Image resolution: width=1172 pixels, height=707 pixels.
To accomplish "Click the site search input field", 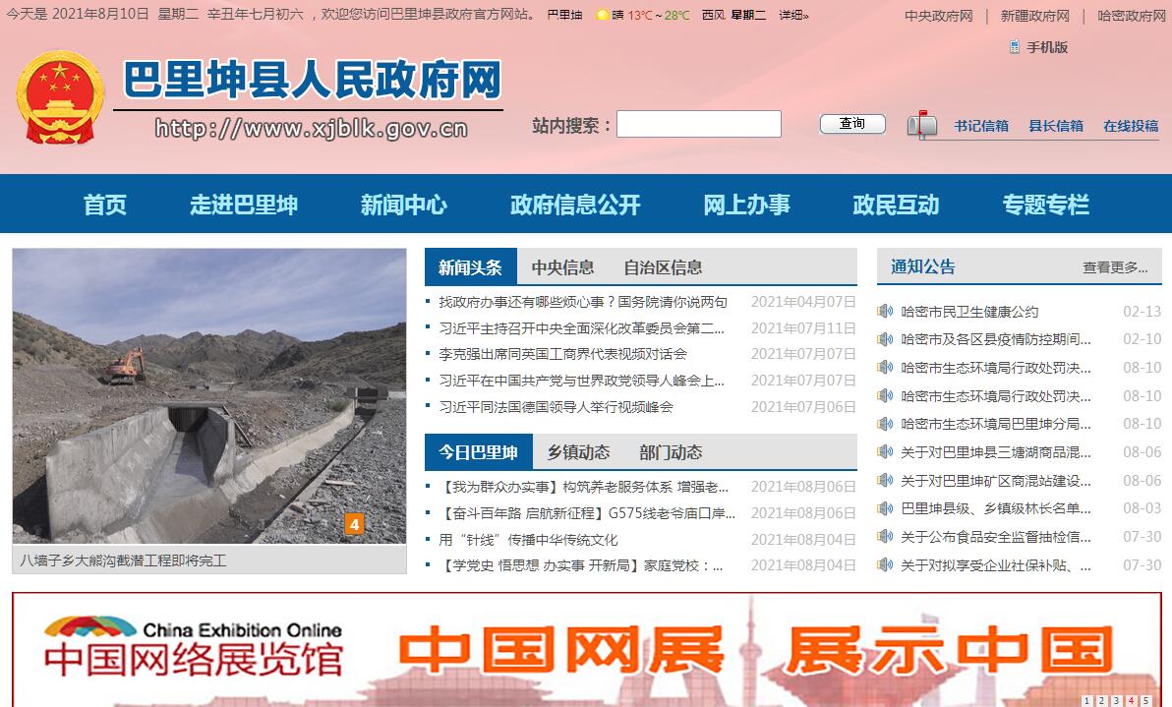I will pos(698,124).
